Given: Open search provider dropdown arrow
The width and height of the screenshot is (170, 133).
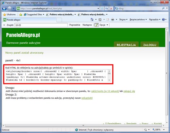Looking at the screenshot, I should 167,8.
